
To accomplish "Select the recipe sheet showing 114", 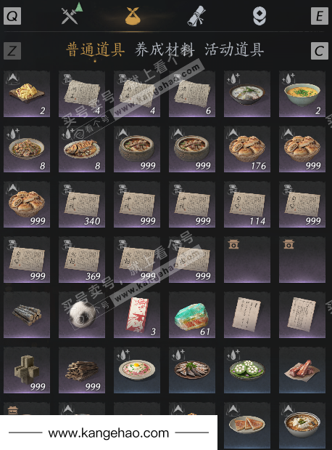I will pyautogui.click(x=247, y=204).
